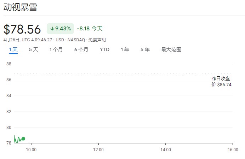View the 5 年 price history tab
This screenshot has width=245, height=159.
click(145, 49)
